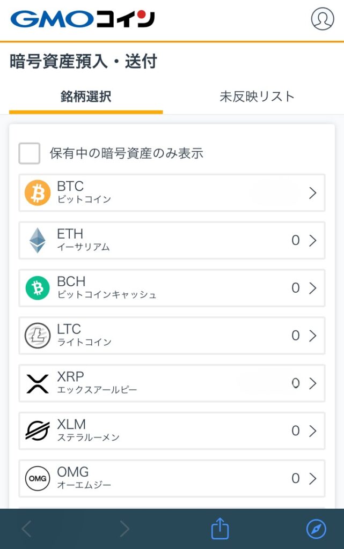Open the user account profile icon
The image size is (344, 549).
(x=322, y=19)
